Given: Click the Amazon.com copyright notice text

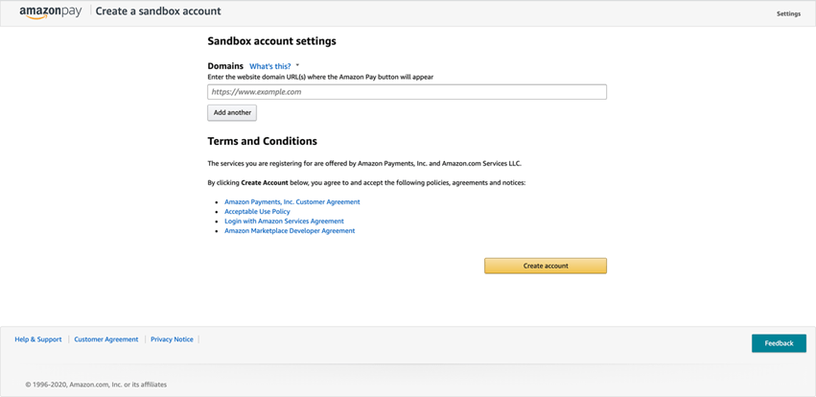Looking at the screenshot, I should pyautogui.click(x=96, y=385).
